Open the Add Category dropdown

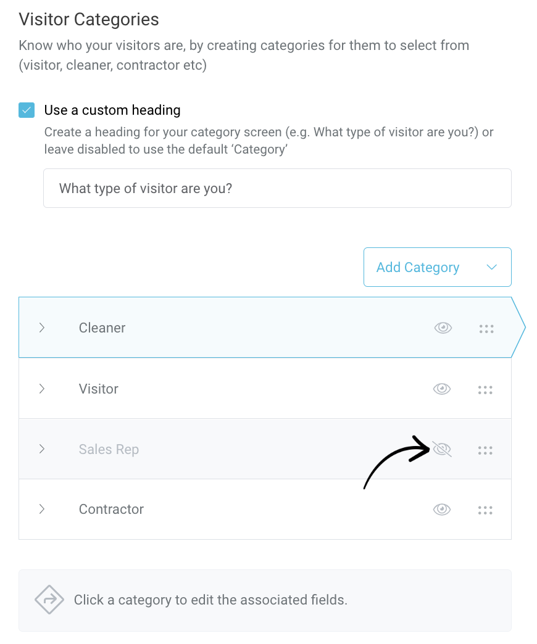pyautogui.click(x=438, y=267)
